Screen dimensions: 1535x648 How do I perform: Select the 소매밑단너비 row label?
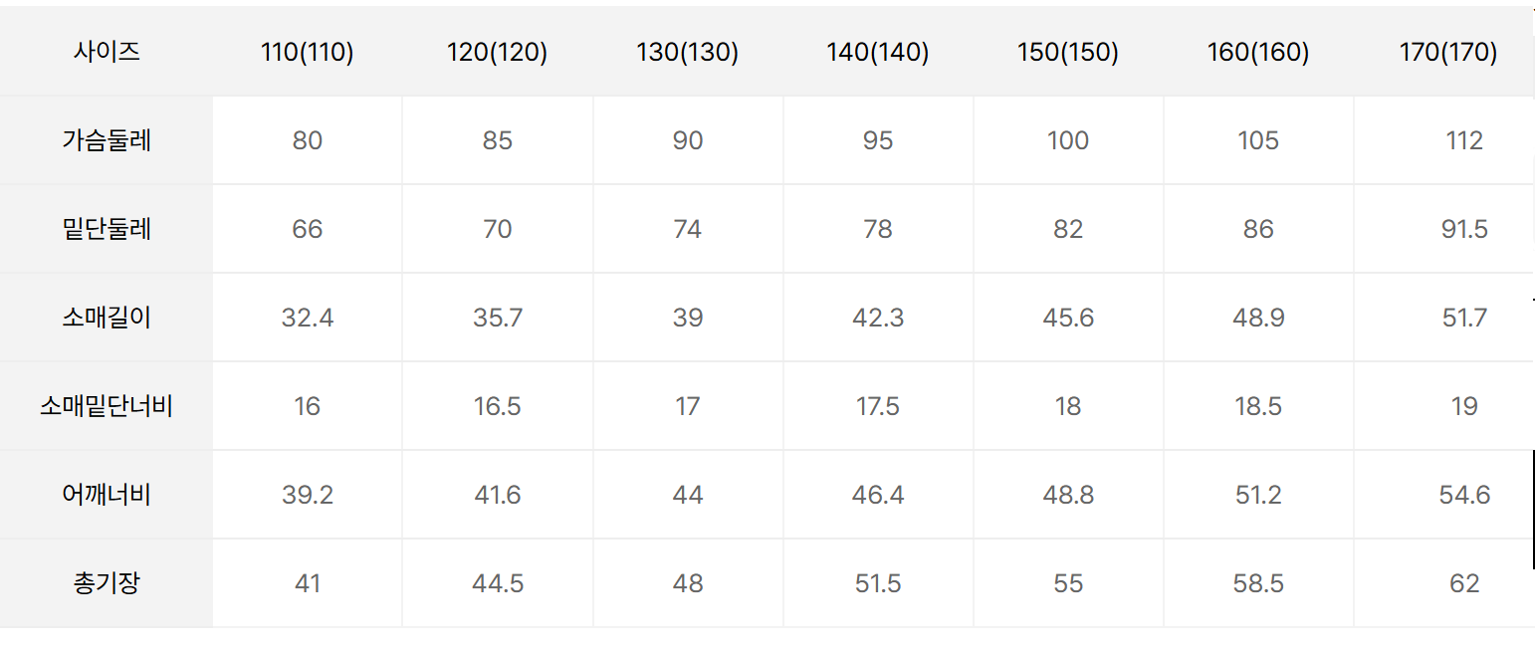click(x=107, y=406)
